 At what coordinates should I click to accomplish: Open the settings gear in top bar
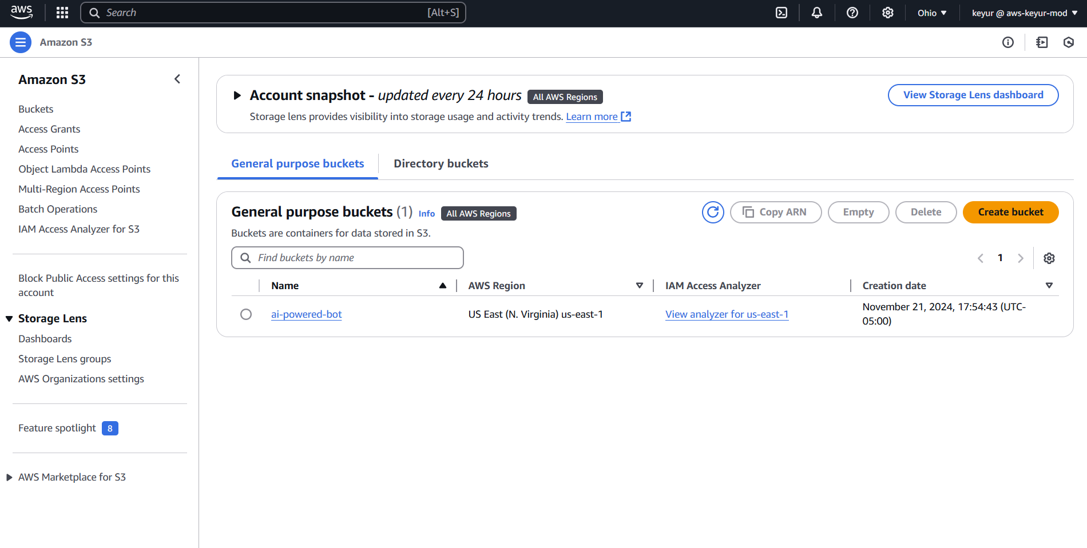[888, 13]
